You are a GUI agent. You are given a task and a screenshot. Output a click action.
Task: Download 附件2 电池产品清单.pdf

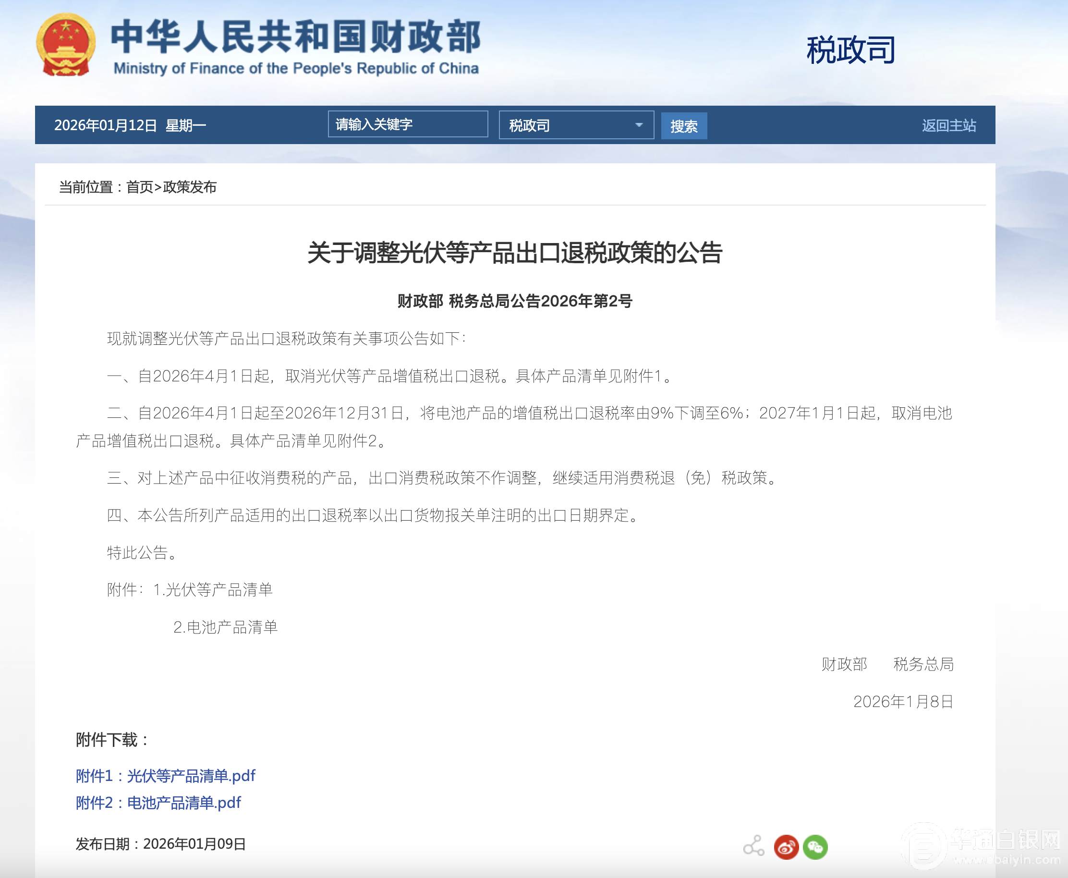click(158, 802)
